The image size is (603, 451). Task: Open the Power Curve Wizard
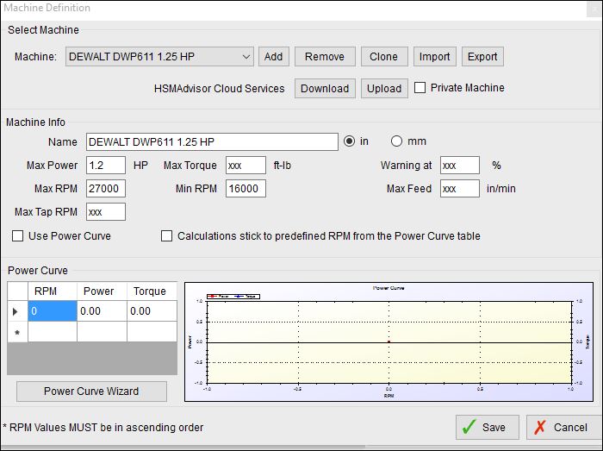pyautogui.click(x=91, y=391)
